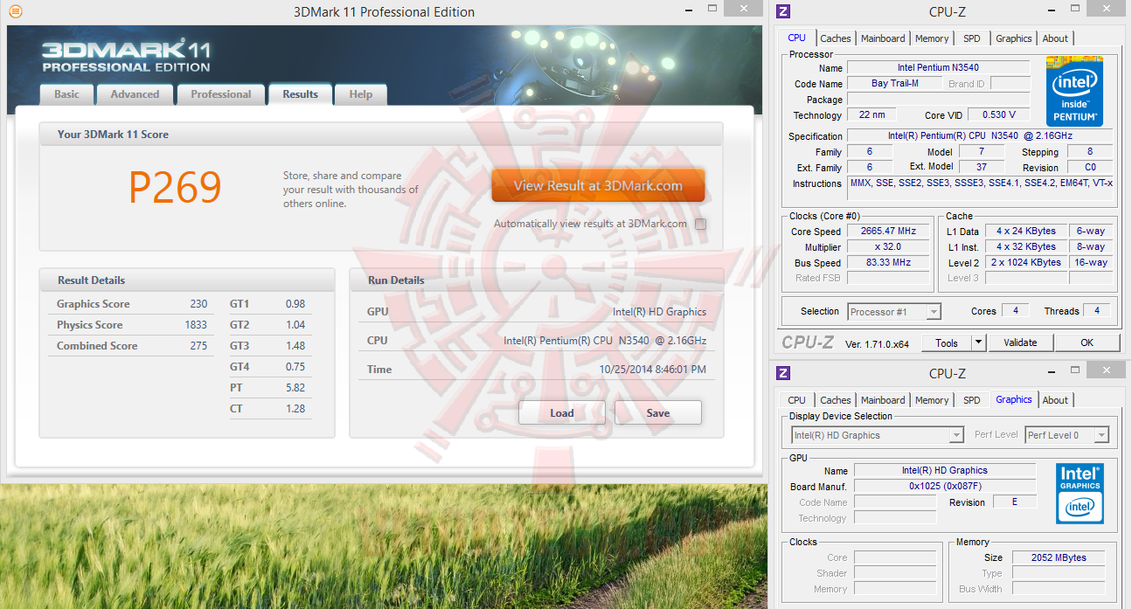The image size is (1132, 609).
Task: Click the Core Speed value 2665.47 MHz
Action: pyautogui.click(x=890, y=232)
